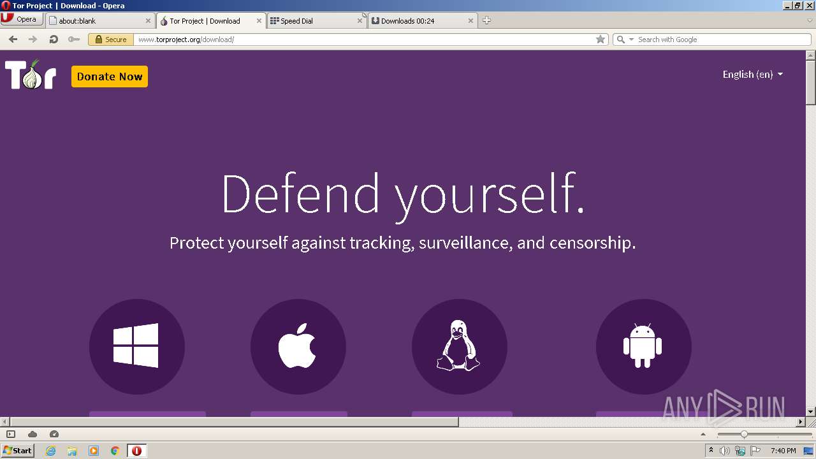Launch Internet Explorer from taskbar
This screenshot has height=459, width=816.
click(x=51, y=451)
